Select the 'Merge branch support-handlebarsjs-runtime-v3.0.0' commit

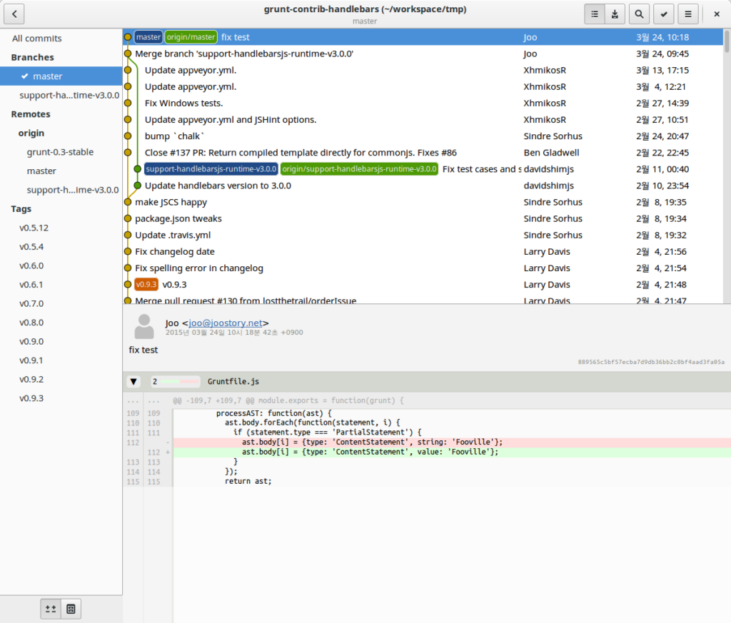(423, 54)
